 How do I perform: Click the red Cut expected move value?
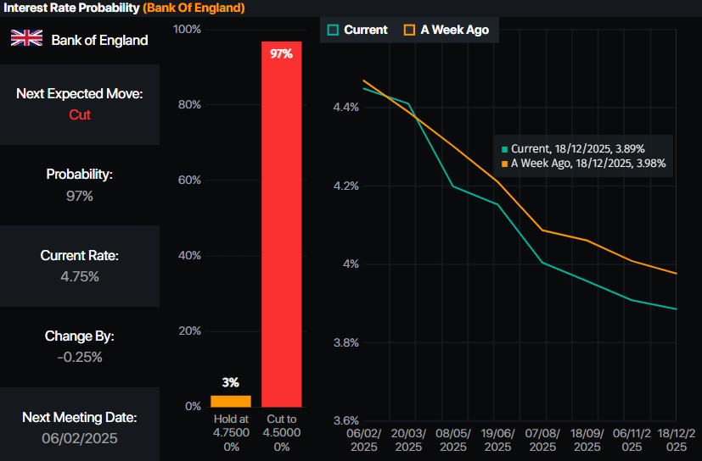click(80, 114)
